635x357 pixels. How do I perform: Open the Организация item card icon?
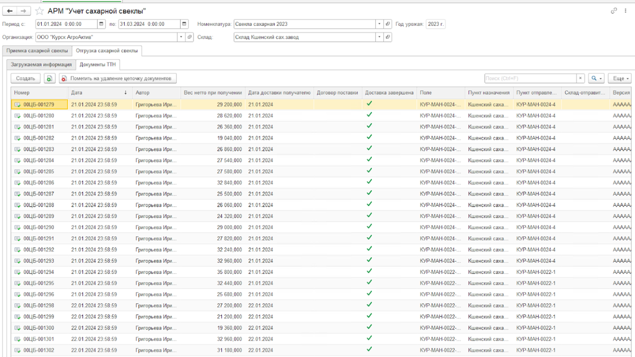point(190,37)
